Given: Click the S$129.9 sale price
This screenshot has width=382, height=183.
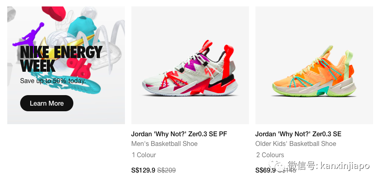Looking at the screenshot, I should point(143,170).
